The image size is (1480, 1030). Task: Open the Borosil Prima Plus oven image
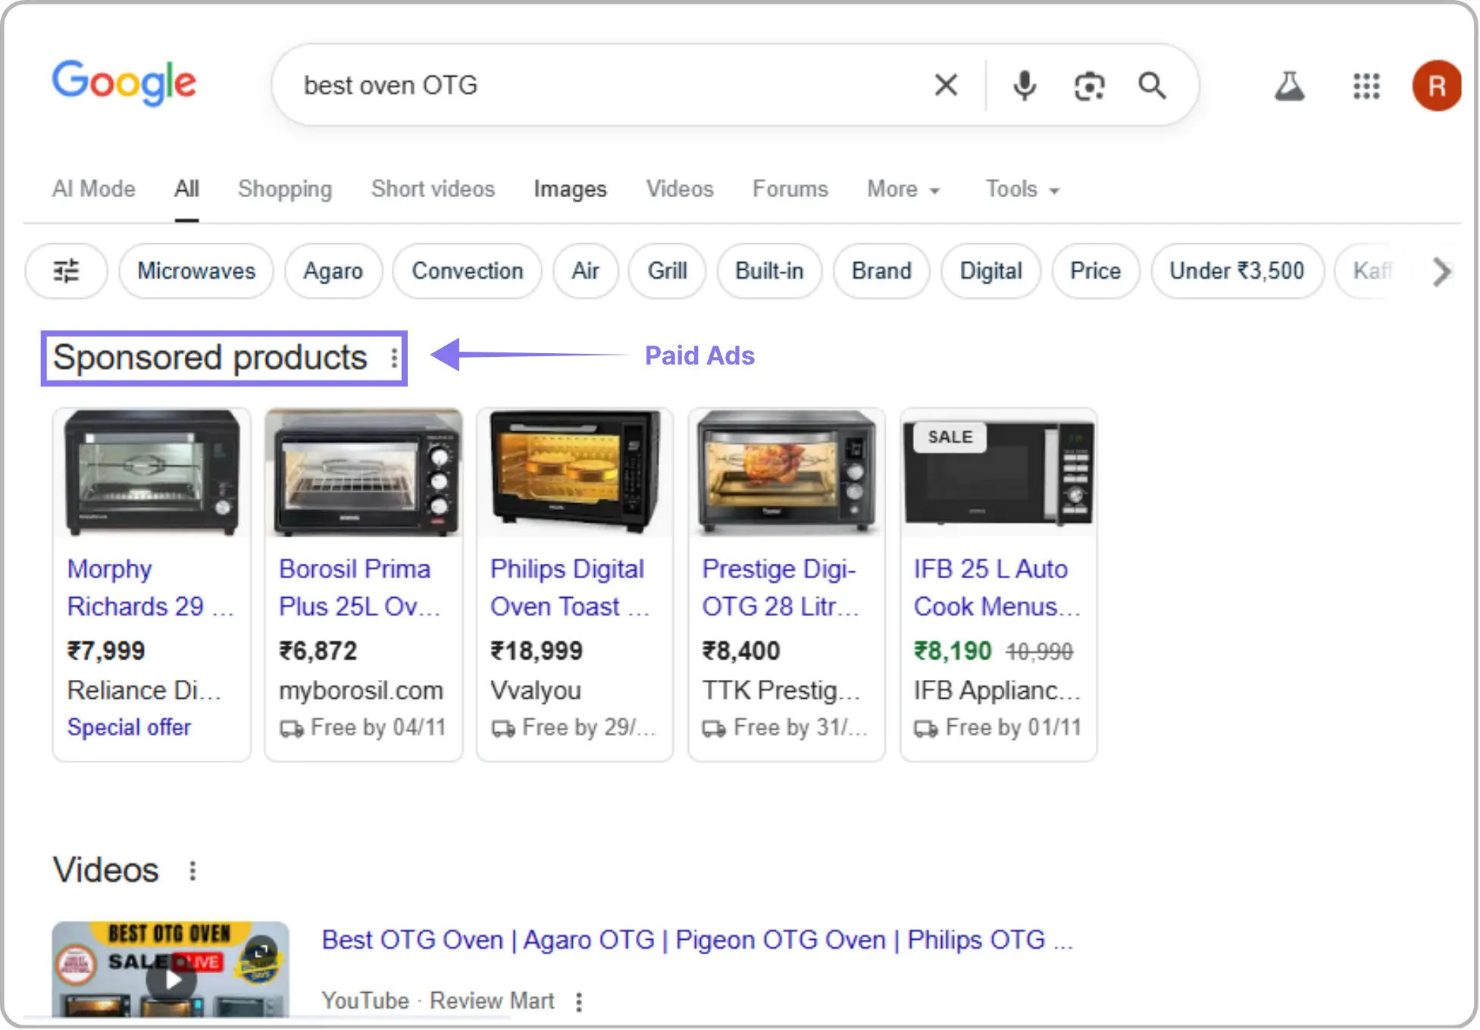[364, 473]
